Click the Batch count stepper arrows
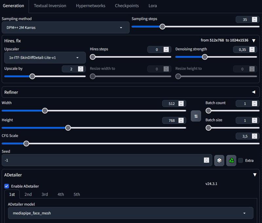Viewport: 262px width, 223px height. click(x=254, y=103)
